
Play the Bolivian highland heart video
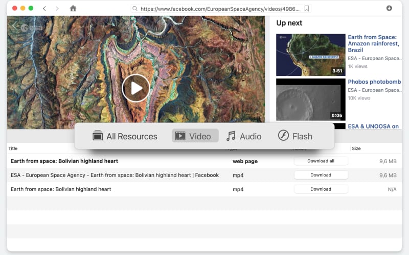pyautogui.click(x=136, y=88)
